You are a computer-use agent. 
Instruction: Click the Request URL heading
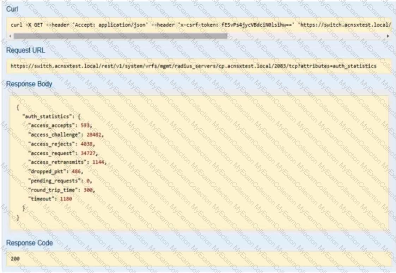25,50
